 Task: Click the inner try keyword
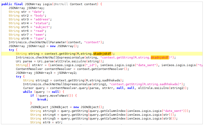(x=19, y=77)
